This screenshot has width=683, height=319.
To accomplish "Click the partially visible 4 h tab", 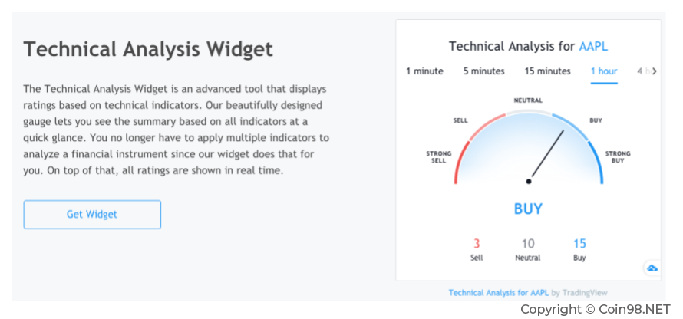I will pos(642,71).
